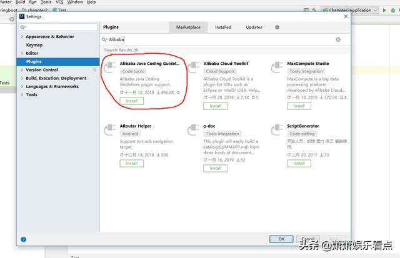The height and width of the screenshot is (258, 400).
Task: Switch to the Marketplace tab
Action: point(188,27)
